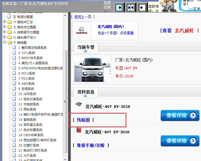Click the right-arrow view control icon

coord(119,7)
